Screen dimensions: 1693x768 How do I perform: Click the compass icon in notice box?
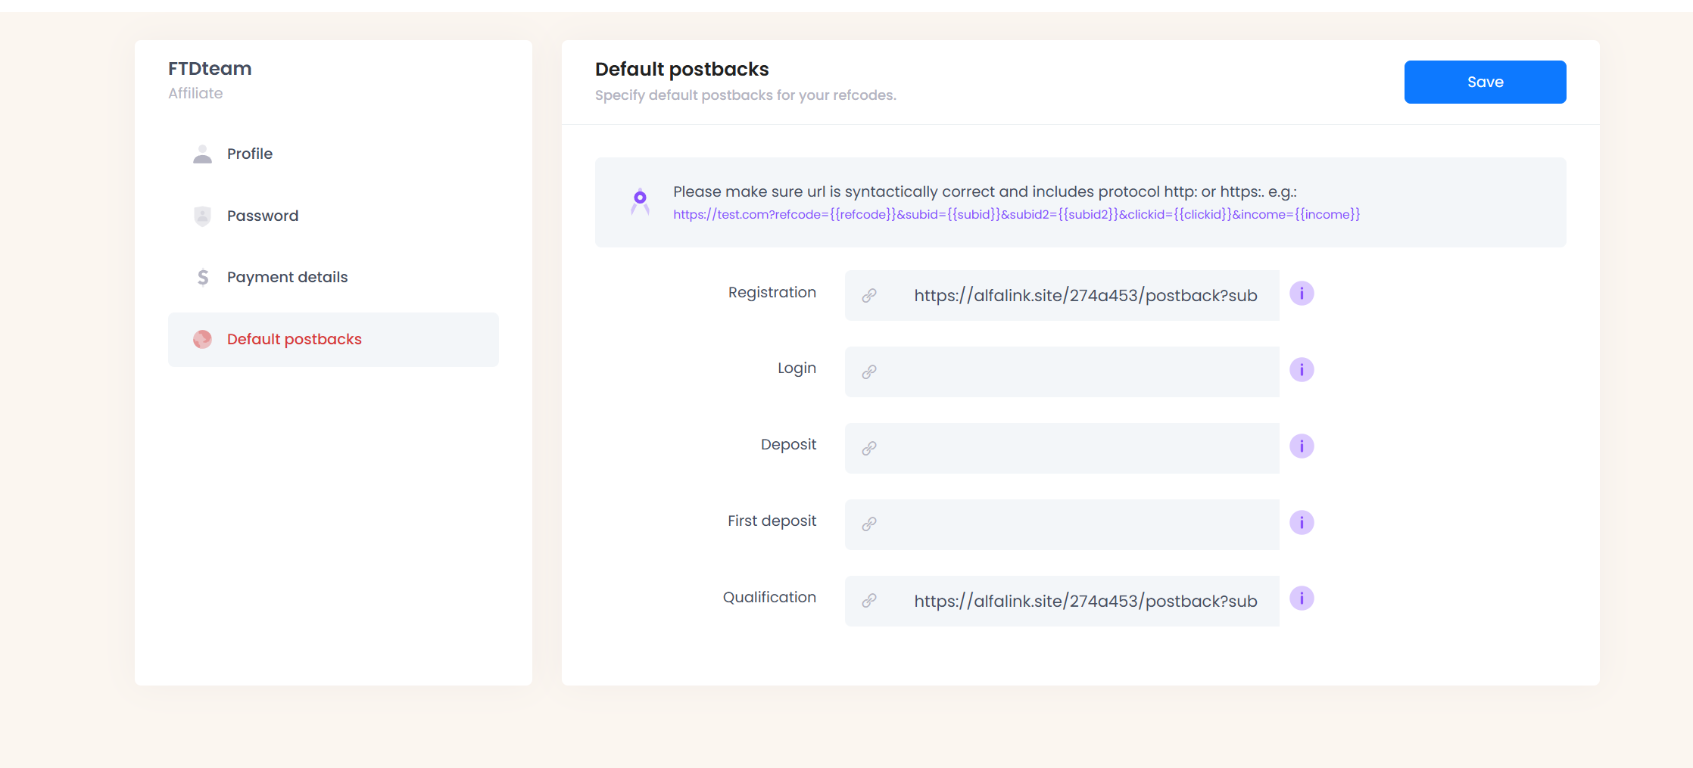tap(641, 201)
